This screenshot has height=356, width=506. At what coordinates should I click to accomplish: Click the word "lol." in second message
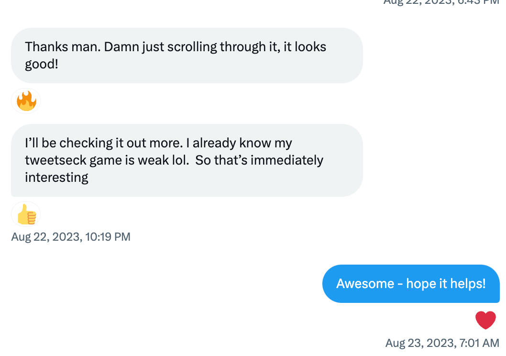coord(178,160)
